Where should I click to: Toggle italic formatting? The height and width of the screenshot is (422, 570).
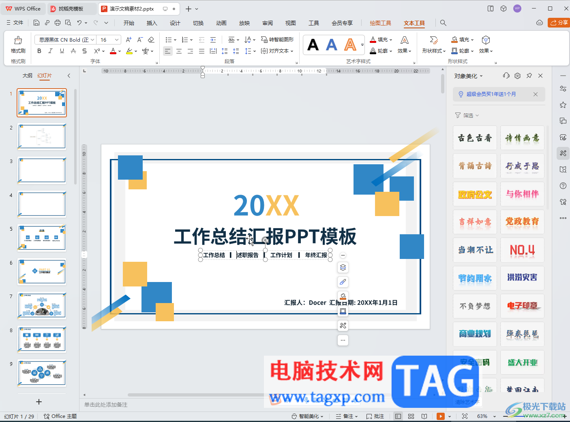(50, 51)
